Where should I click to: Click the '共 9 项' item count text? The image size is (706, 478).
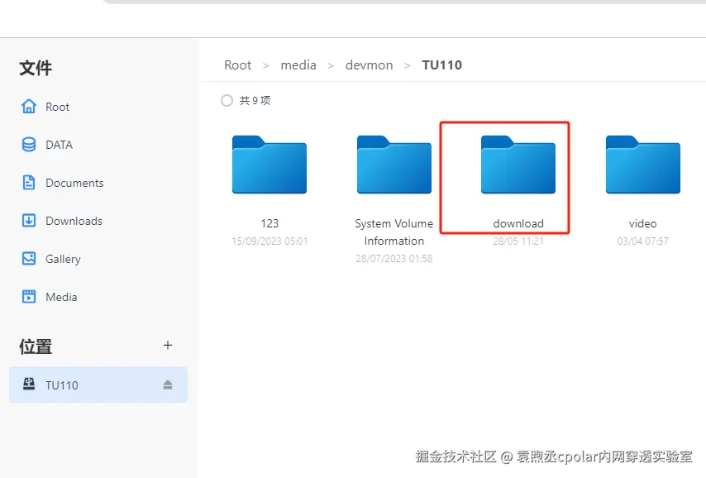pos(255,100)
